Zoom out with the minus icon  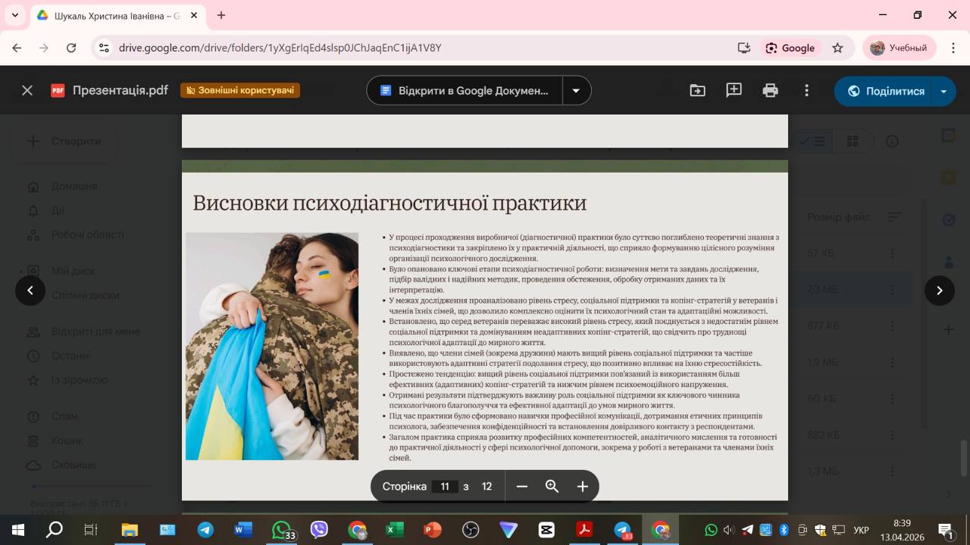pos(521,487)
